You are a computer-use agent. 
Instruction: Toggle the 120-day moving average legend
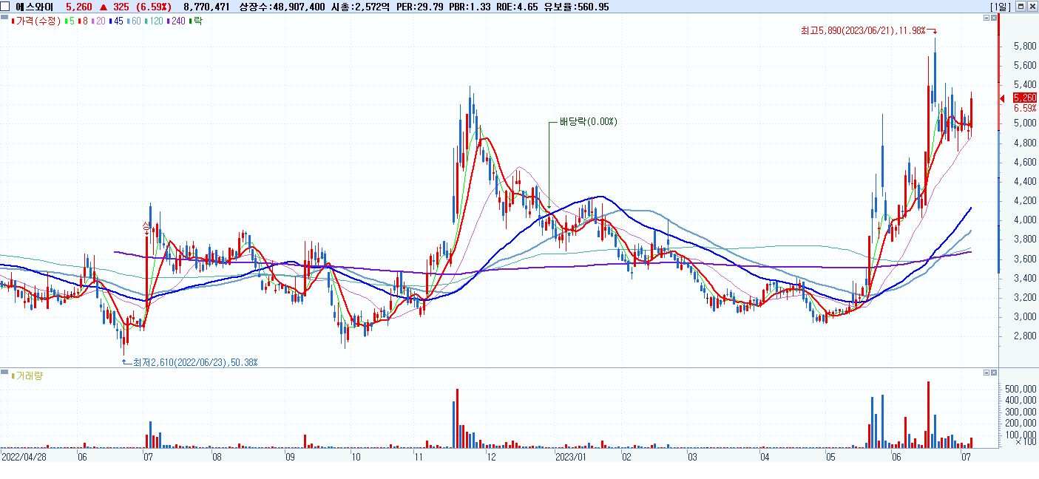(x=155, y=21)
